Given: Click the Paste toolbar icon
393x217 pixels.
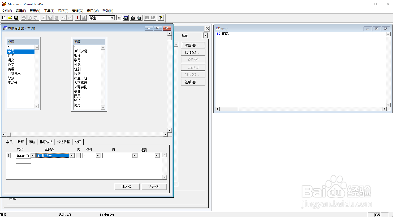Looking at the screenshot, I should [x=56, y=18].
